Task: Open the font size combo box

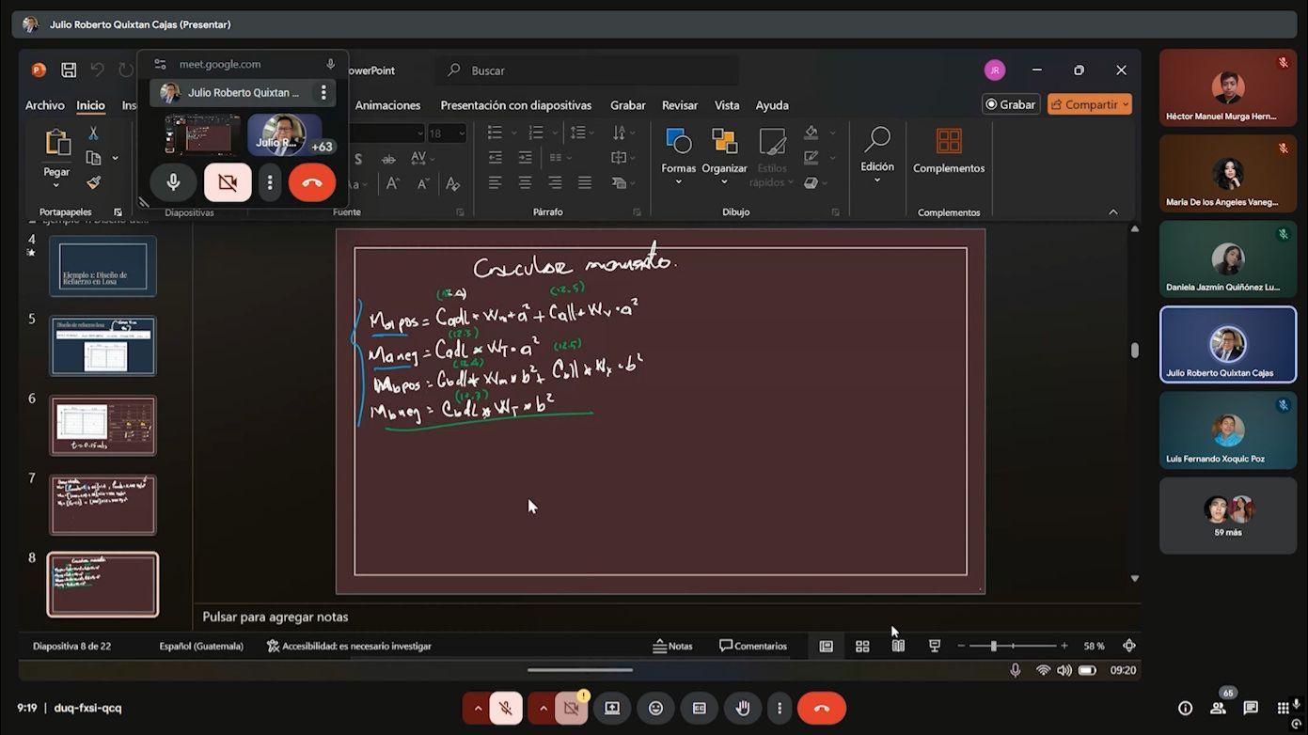Action: 448,133
